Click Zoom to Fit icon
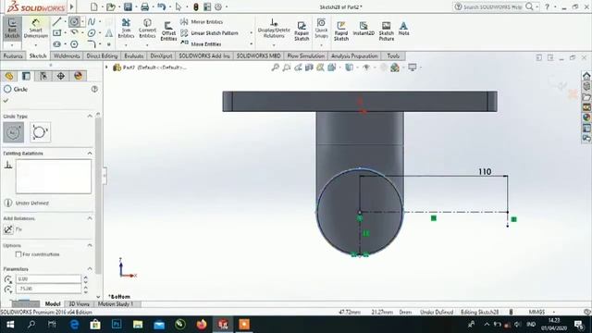Viewport: 592px width, 333px height. point(276,68)
